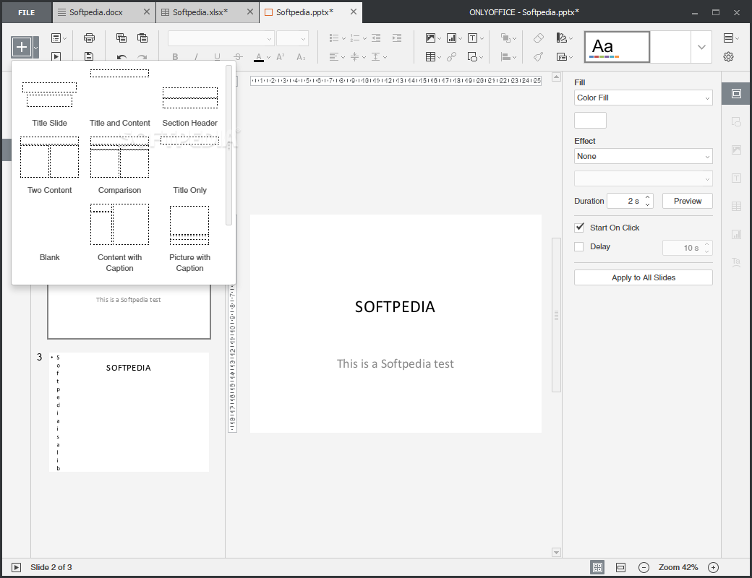752x578 pixels.
Task: Choose the Title Slide layout
Action: coord(49,102)
